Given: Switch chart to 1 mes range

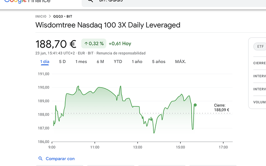Looking at the screenshot, I should click(x=81, y=62).
